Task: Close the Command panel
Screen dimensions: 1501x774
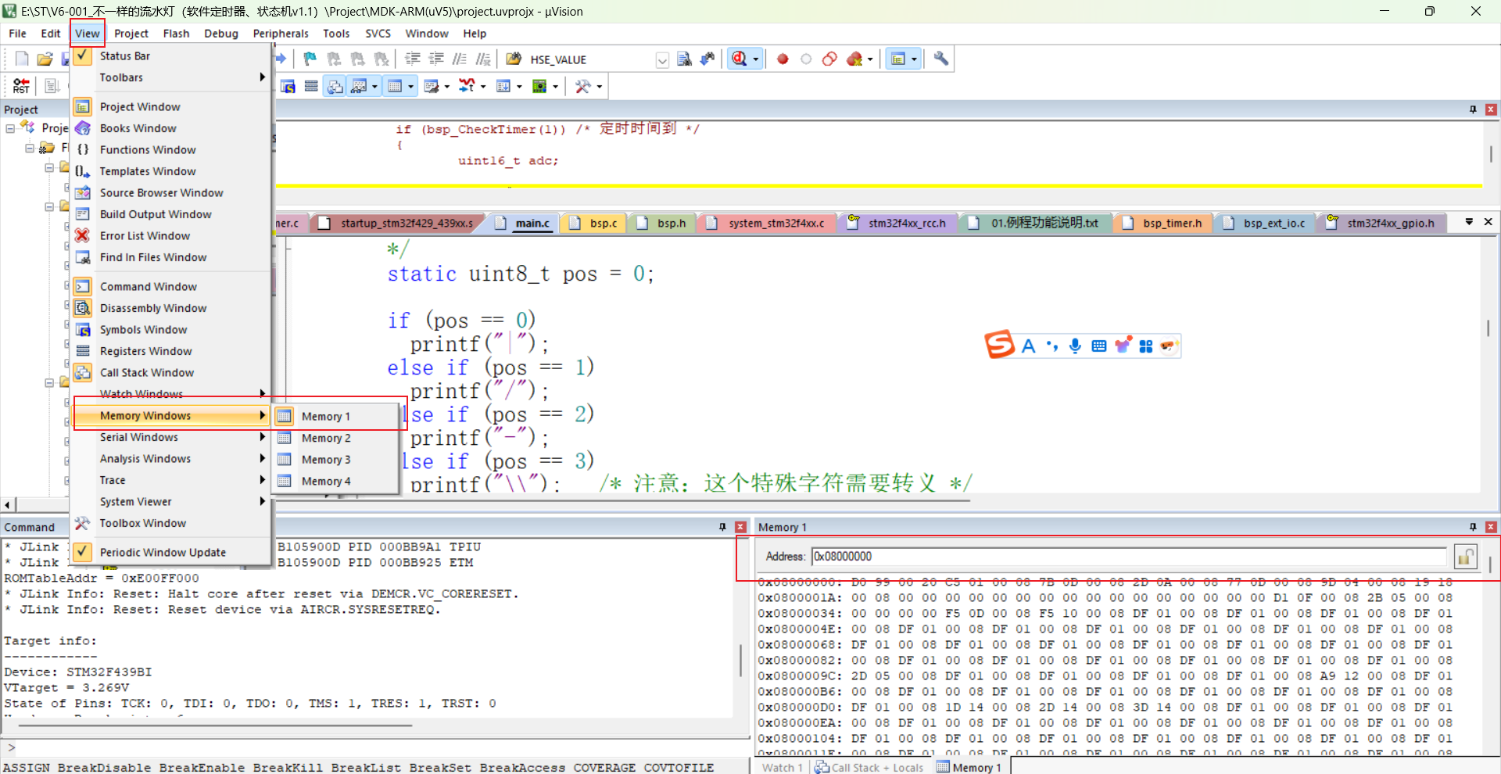Action: pyautogui.click(x=740, y=527)
